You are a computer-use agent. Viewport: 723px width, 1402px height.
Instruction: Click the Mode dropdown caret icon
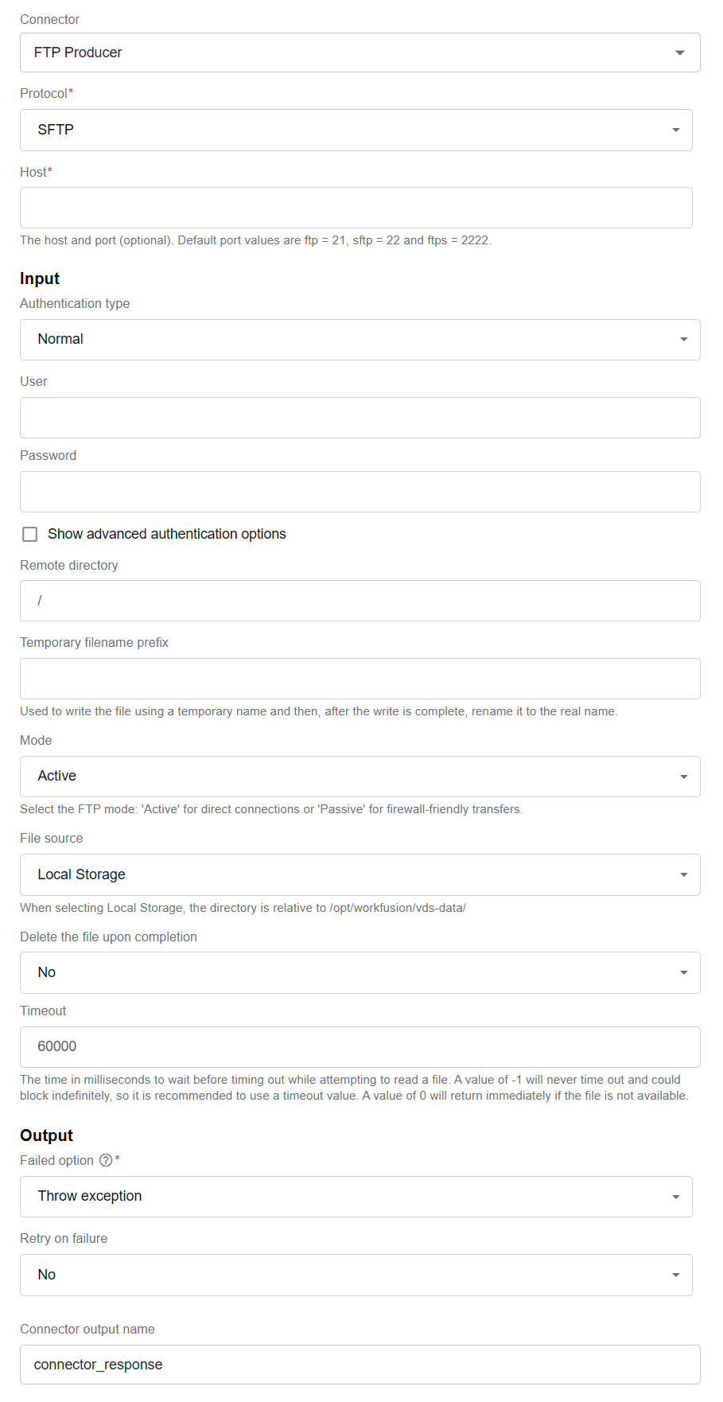click(x=683, y=777)
